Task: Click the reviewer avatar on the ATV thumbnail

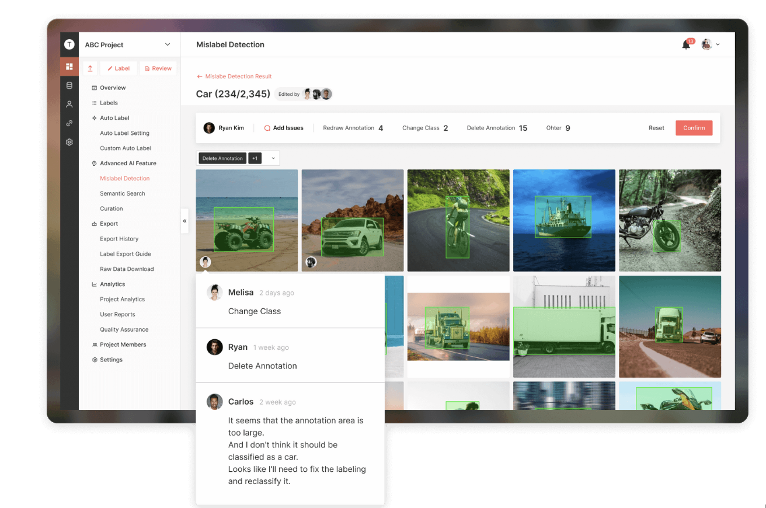Action: click(x=205, y=262)
